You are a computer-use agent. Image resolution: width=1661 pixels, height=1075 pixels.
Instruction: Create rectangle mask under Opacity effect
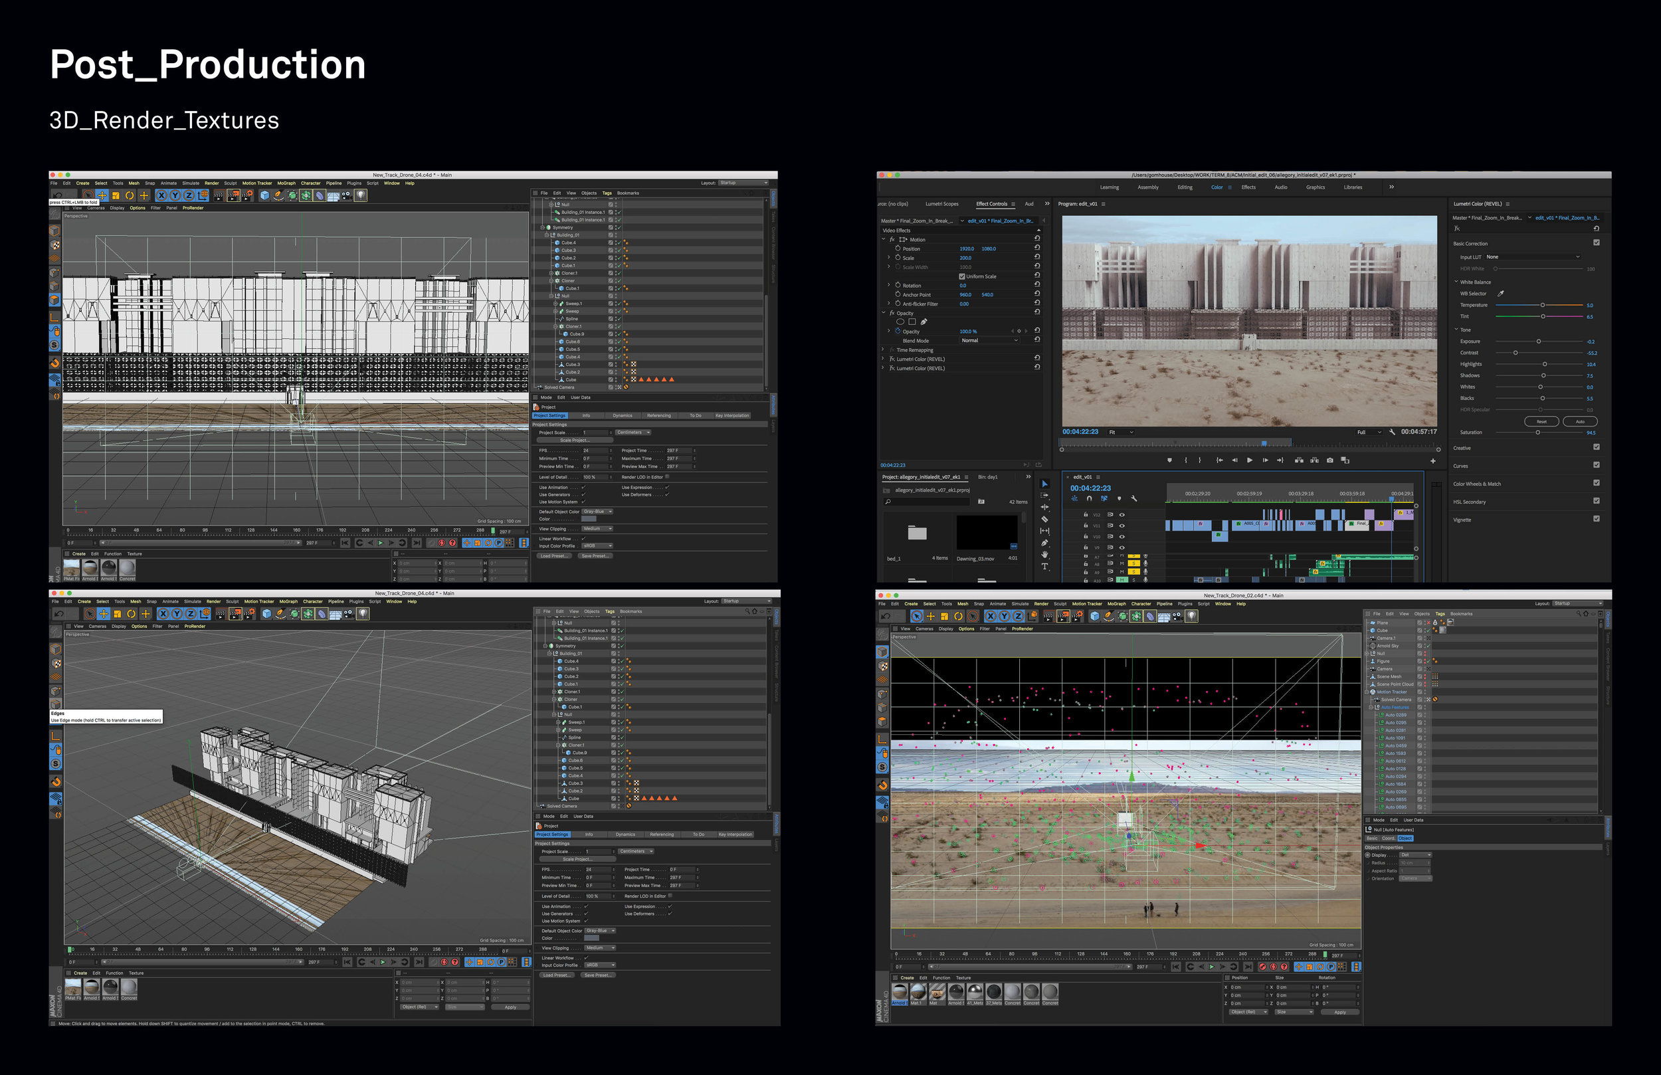point(912,322)
